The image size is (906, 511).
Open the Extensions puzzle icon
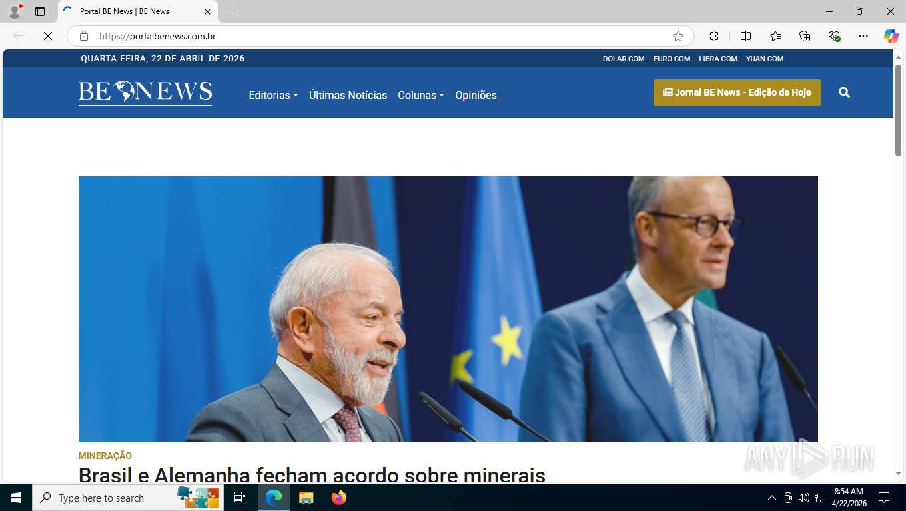click(713, 36)
